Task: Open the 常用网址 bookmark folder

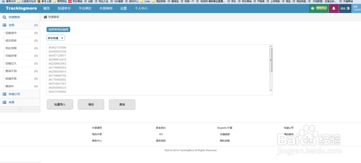Action: 60,1
